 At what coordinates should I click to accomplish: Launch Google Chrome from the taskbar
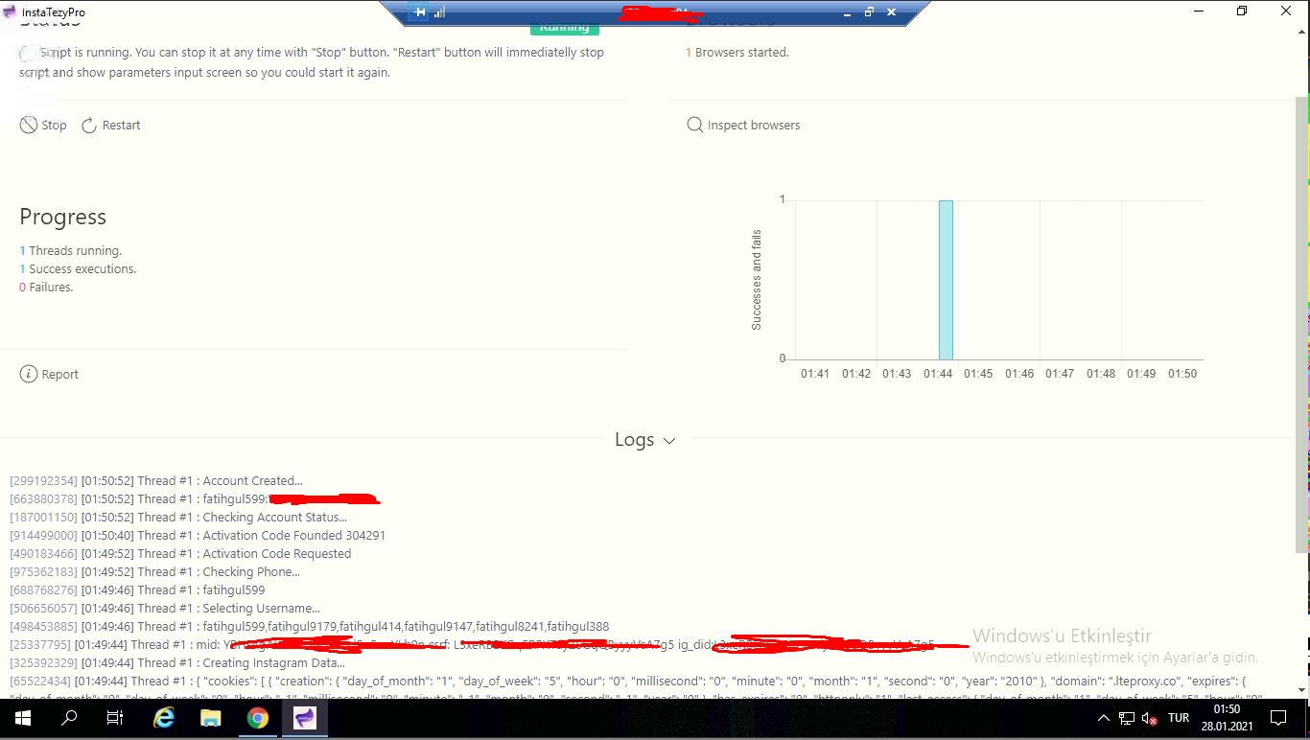258,718
